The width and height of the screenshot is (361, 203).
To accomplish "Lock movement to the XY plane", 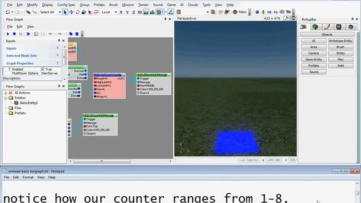I will (139, 12).
